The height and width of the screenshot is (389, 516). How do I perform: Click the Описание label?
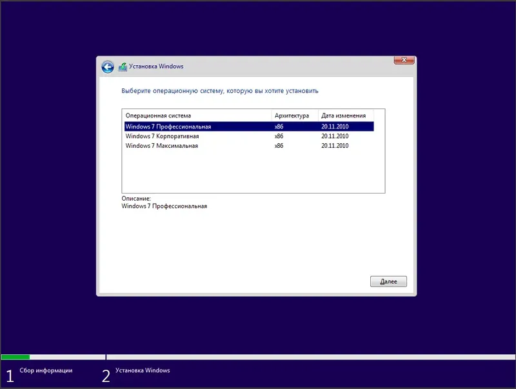[x=136, y=199]
